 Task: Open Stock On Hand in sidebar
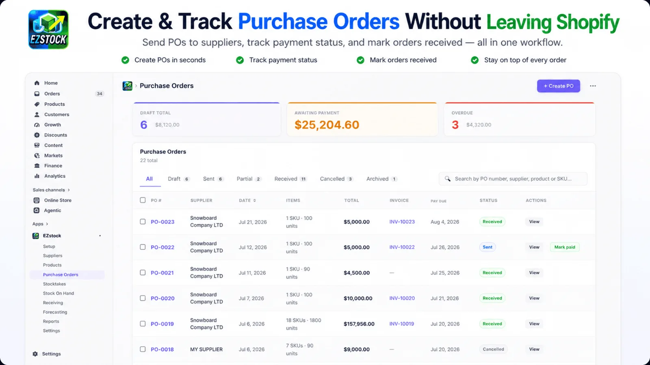click(58, 293)
